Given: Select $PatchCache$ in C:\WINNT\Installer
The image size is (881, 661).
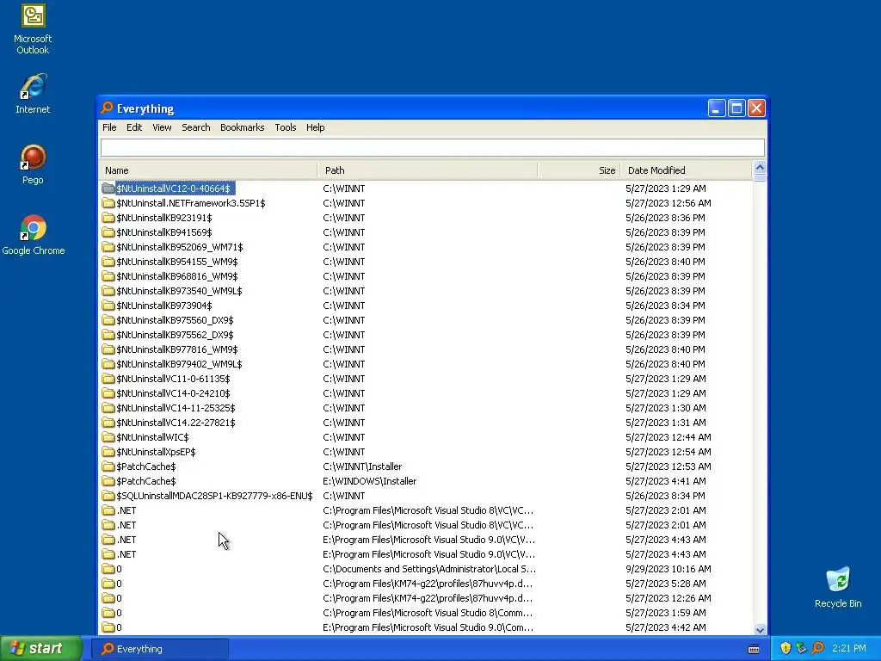Looking at the screenshot, I should (146, 466).
